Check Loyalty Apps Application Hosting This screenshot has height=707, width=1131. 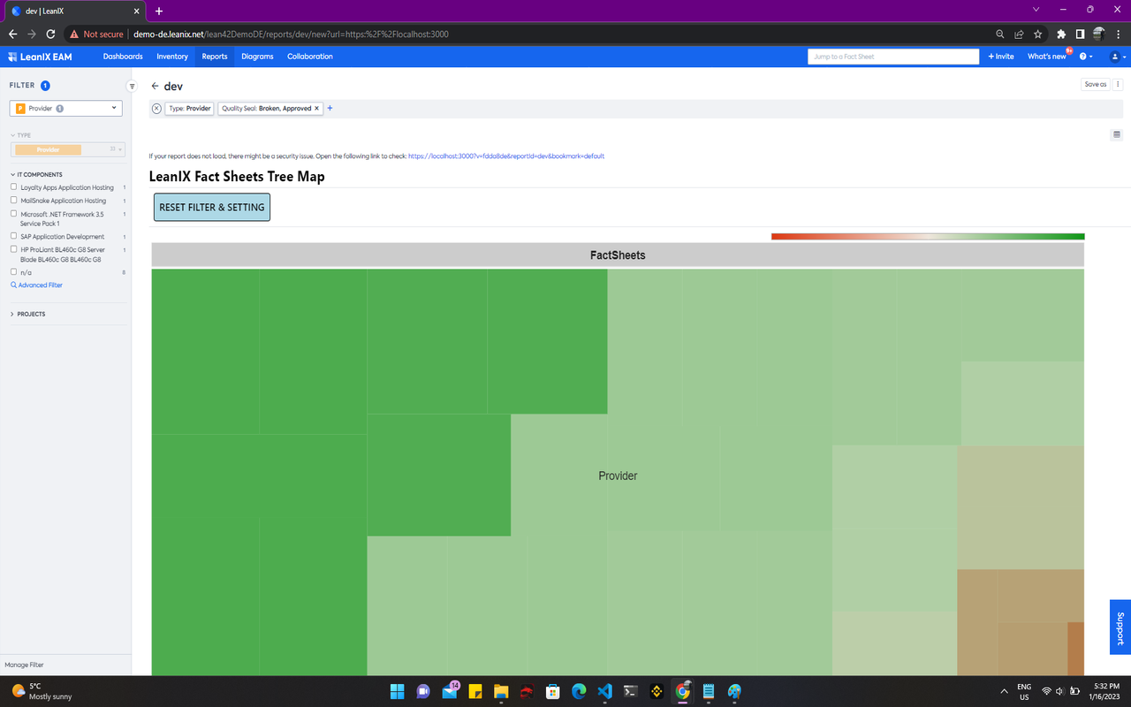pyautogui.click(x=14, y=187)
